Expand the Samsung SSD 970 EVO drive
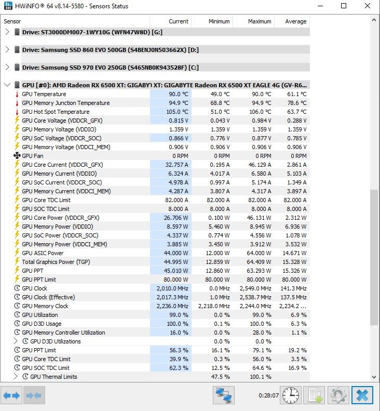 coord(7,68)
